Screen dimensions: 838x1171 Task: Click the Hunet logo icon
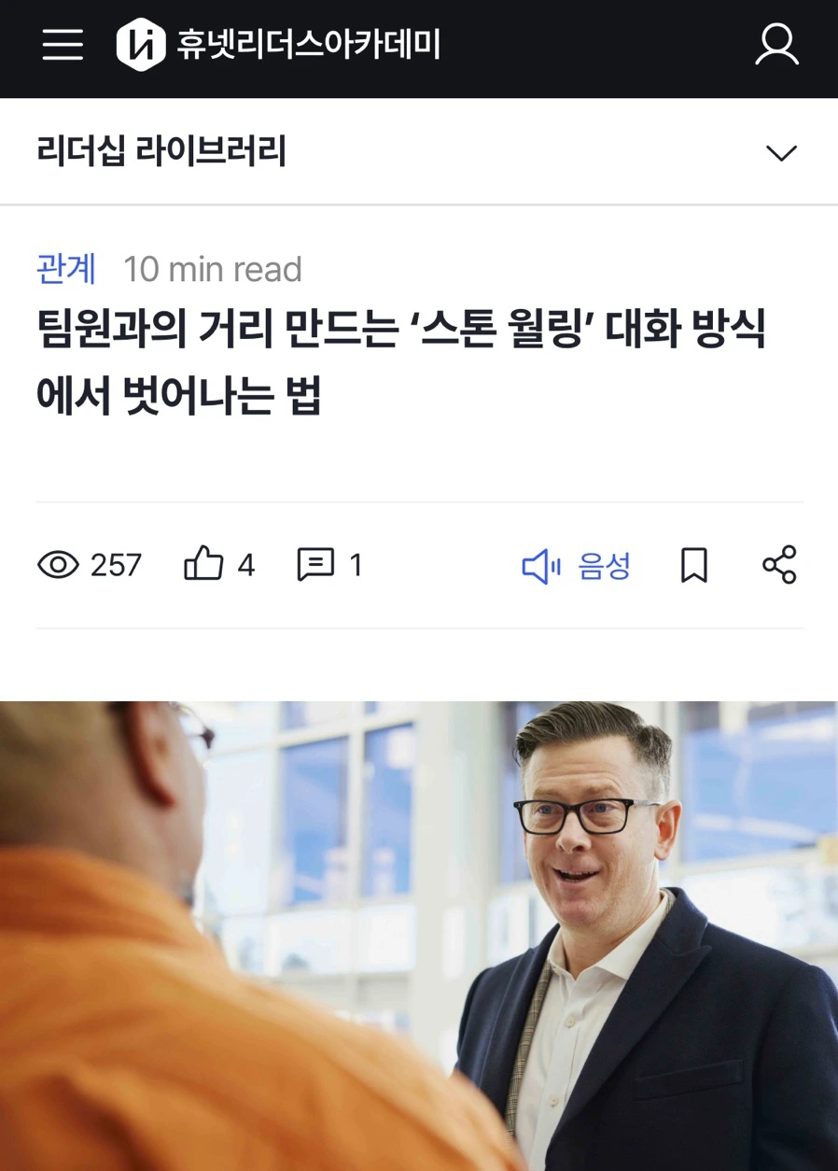(x=140, y=44)
